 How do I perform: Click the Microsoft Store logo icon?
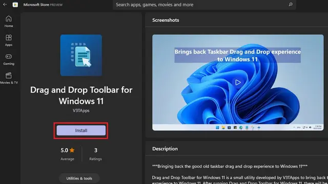[x=15, y=5]
